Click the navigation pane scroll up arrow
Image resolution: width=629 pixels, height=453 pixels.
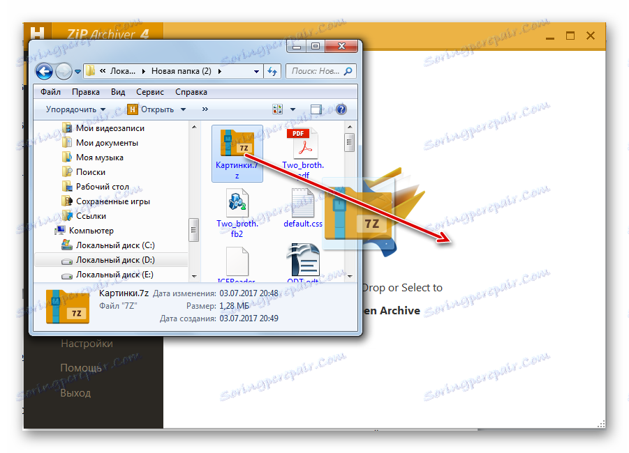coord(194,127)
